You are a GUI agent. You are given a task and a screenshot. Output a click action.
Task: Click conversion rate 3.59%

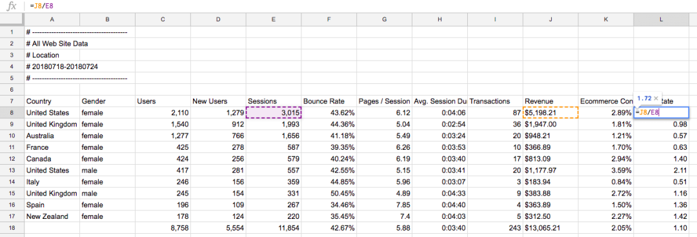coord(606,170)
